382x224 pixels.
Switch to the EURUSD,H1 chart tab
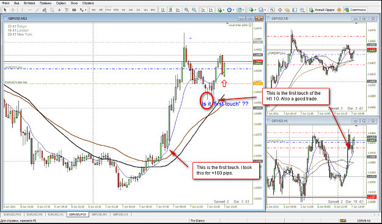pyautogui.click(x=56, y=214)
